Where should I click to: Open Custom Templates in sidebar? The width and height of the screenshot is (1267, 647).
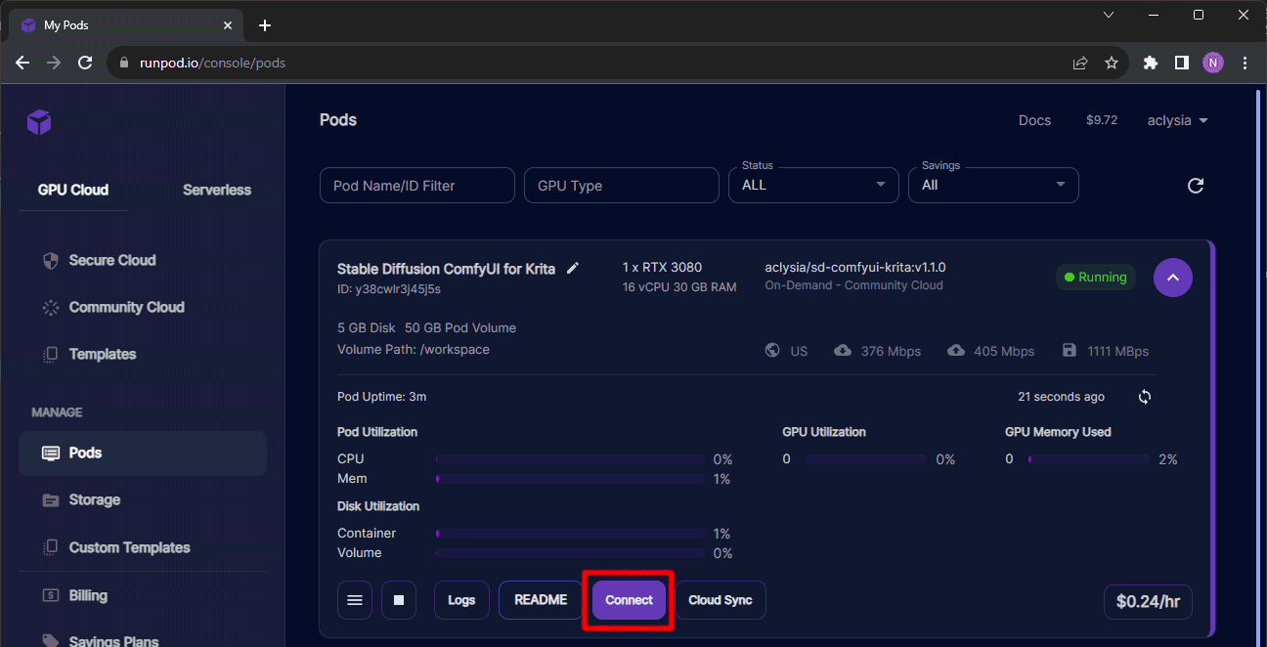point(129,547)
